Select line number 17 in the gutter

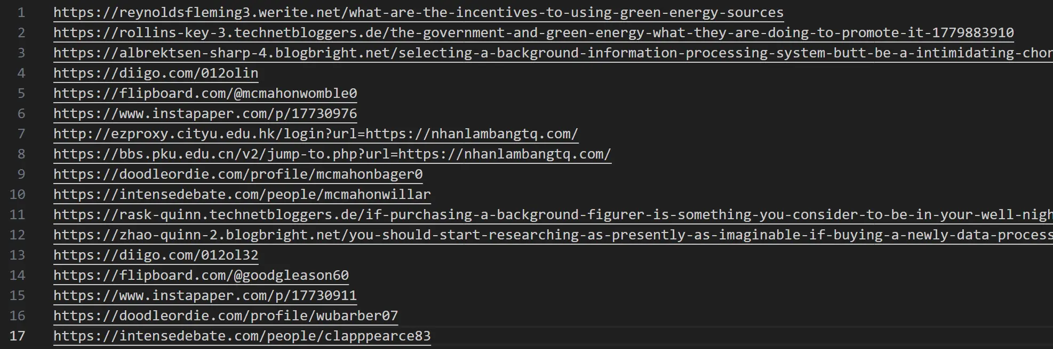pyautogui.click(x=18, y=336)
